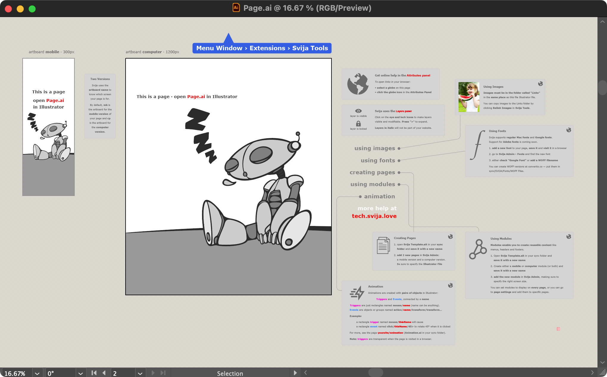Click the globe icon on Using Modules card
The height and width of the screenshot is (377, 607).
point(569,237)
